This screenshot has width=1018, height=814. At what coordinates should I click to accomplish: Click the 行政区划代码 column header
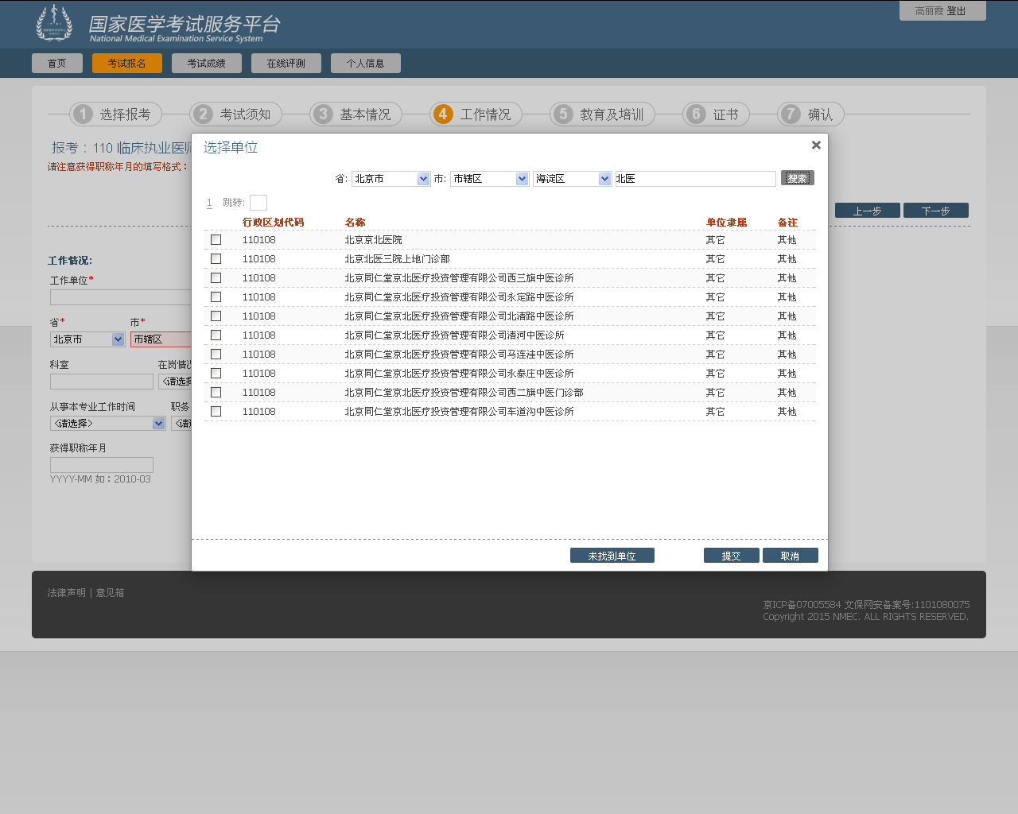(x=273, y=223)
